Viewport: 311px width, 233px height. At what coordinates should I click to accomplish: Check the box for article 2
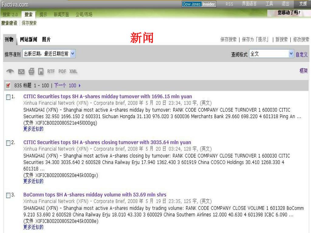coord(8,143)
